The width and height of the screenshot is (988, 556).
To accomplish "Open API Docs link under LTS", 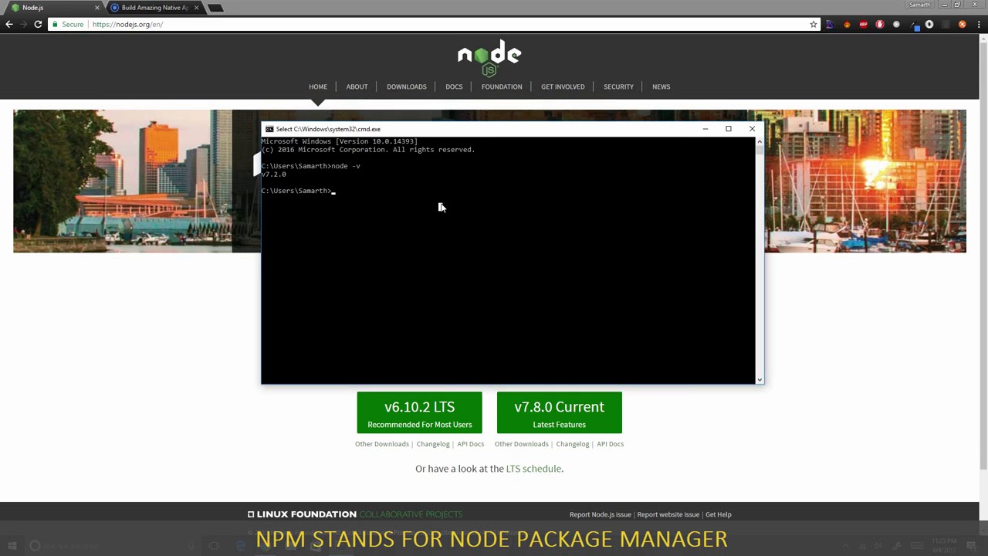I will pyautogui.click(x=471, y=444).
